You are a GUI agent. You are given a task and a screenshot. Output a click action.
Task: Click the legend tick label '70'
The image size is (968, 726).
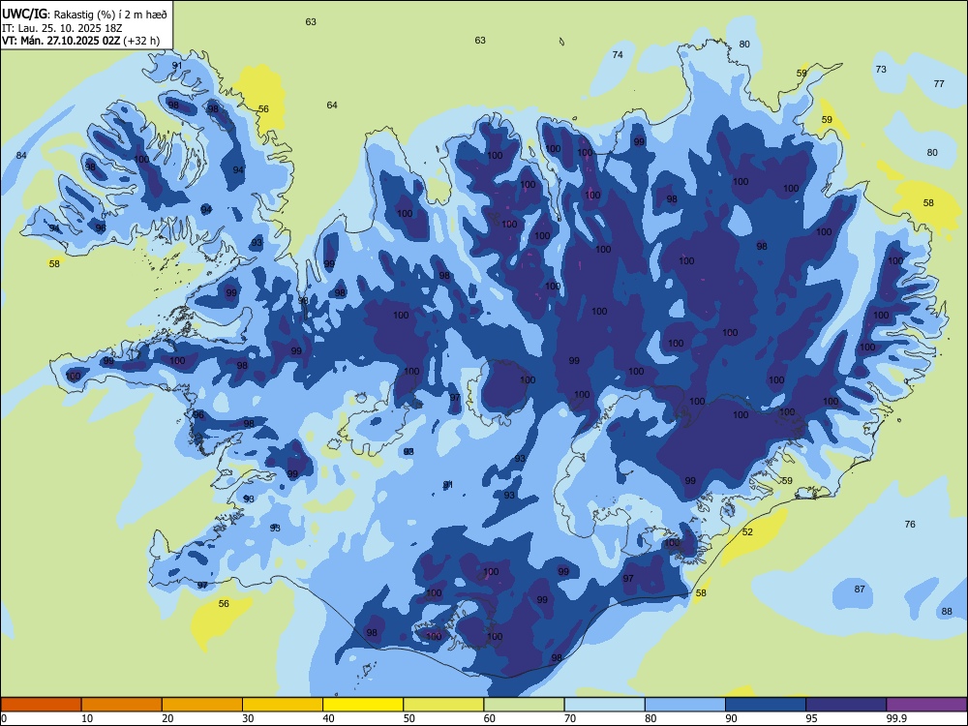pyautogui.click(x=570, y=718)
